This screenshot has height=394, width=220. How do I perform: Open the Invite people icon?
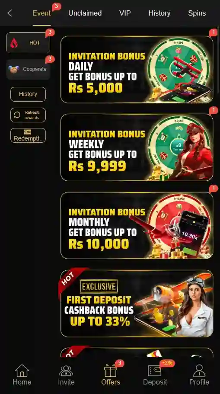click(x=66, y=371)
